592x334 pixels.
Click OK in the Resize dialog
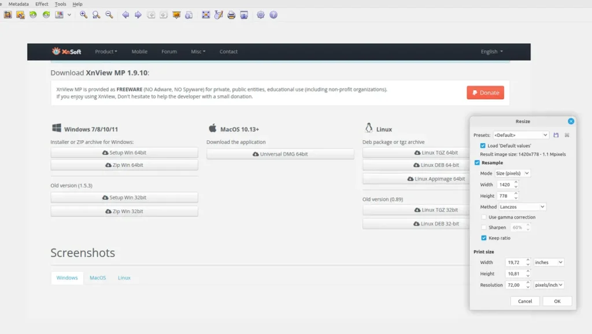click(x=557, y=301)
